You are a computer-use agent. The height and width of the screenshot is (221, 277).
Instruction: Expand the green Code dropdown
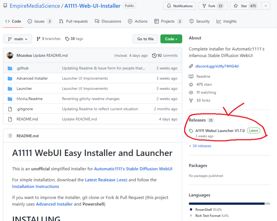(x=171, y=39)
